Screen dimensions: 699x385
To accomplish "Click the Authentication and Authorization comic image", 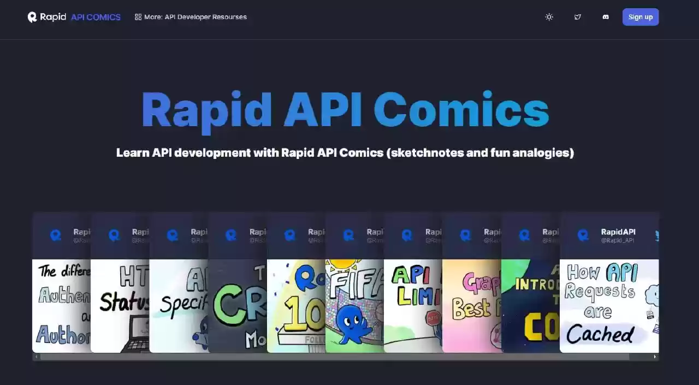I will [x=61, y=305].
